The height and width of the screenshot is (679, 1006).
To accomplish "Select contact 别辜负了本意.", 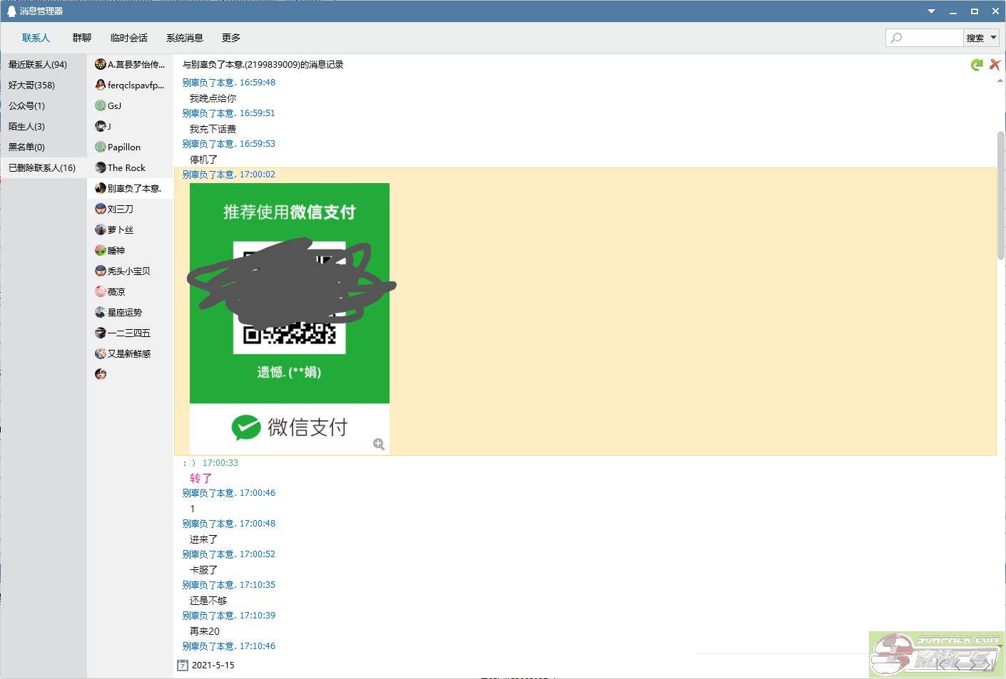I will click(130, 188).
